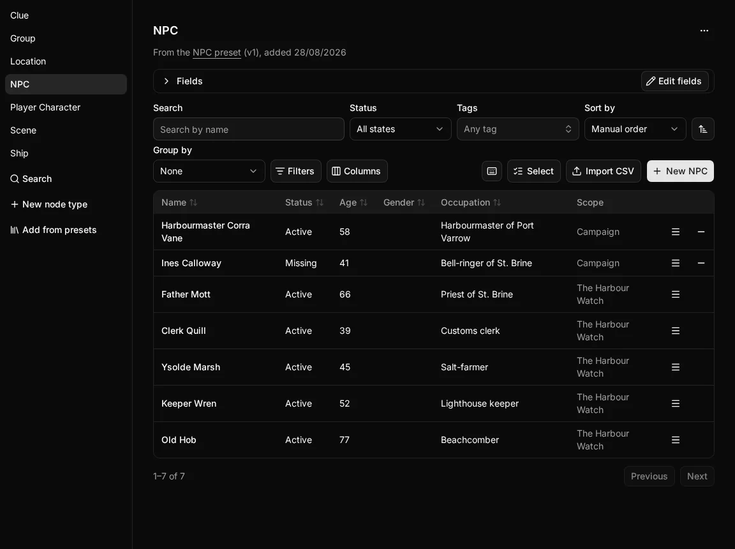
Task: Click the Salt-farmer occupation cell
Action: [464, 367]
